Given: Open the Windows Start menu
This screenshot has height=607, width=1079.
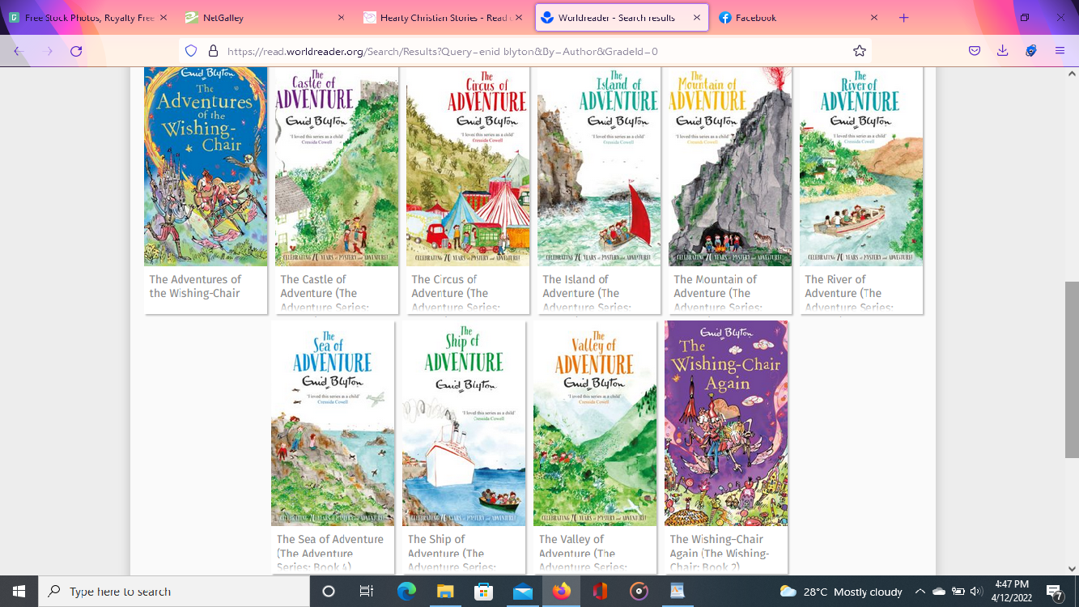Looking at the screenshot, I should (19, 591).
